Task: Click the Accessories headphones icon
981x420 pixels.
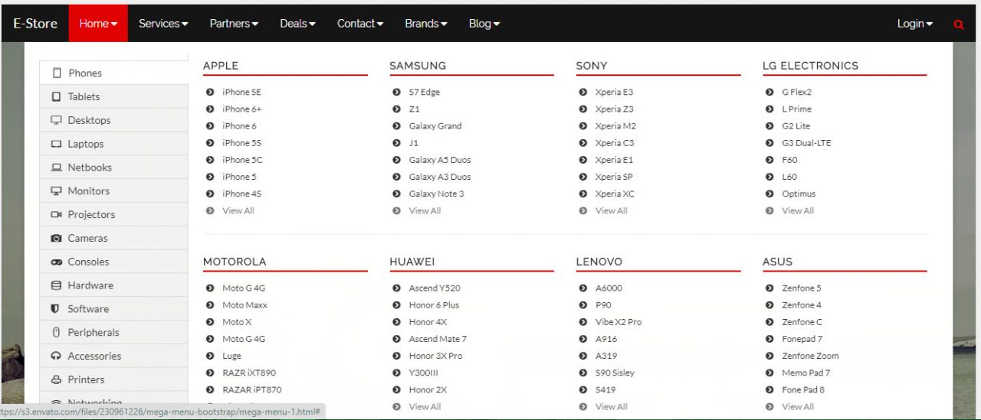Action: [x=56, y=357]
